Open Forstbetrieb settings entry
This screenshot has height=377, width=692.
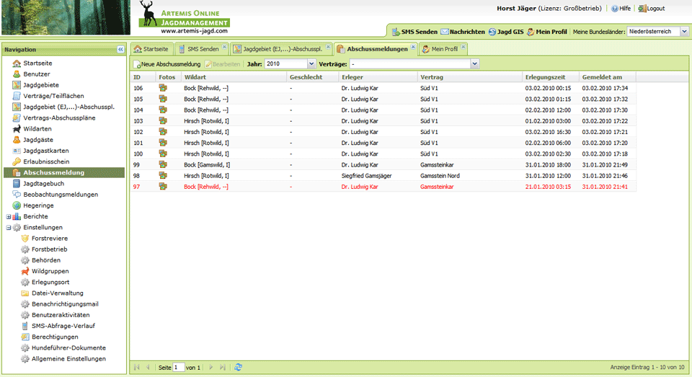point(49,249)
